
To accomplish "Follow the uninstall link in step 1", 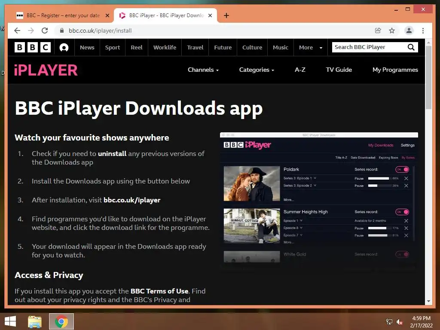I will coord(112,153).
